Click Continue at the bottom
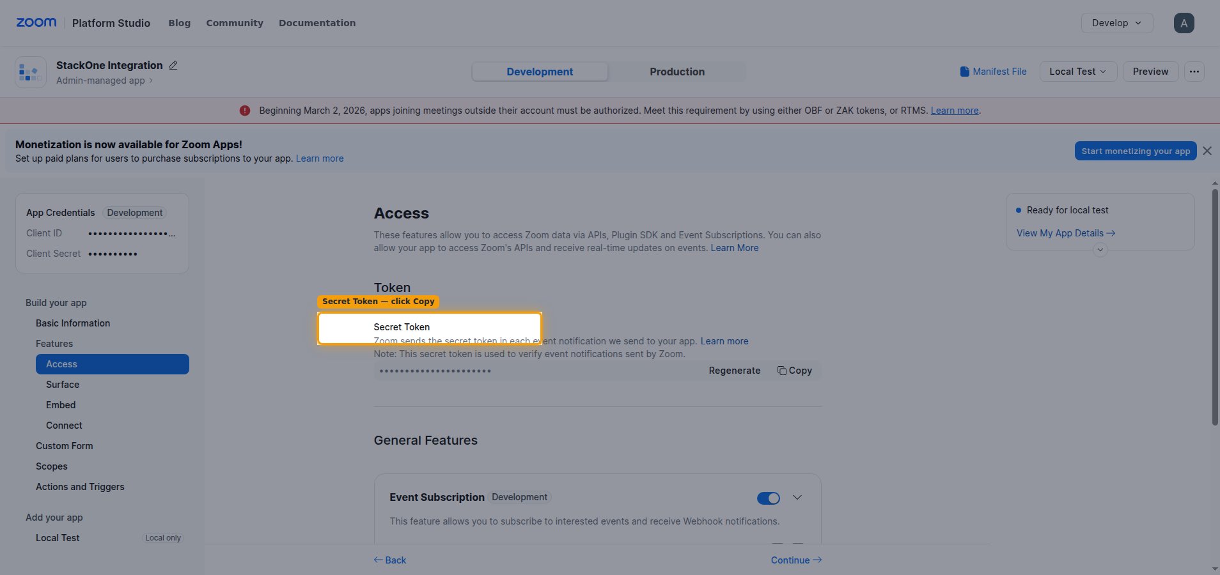Screen dimensions: 1220x575 click(x=796, y=560)
